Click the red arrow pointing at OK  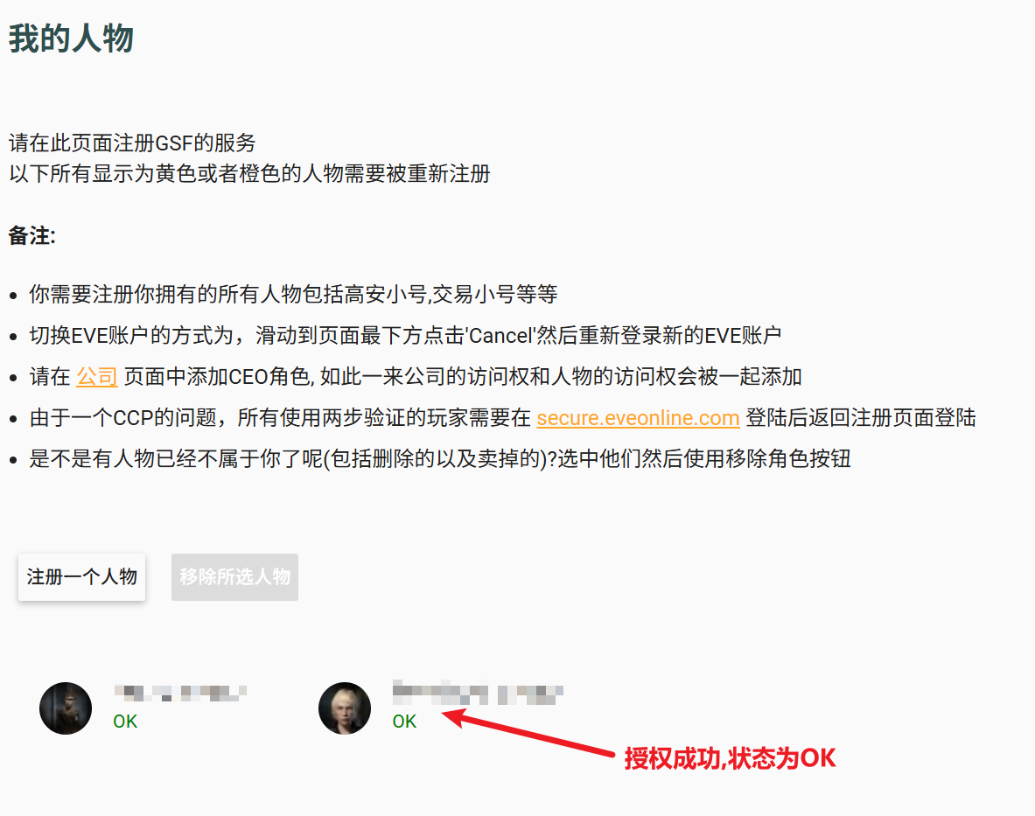[x=528, y=732]
